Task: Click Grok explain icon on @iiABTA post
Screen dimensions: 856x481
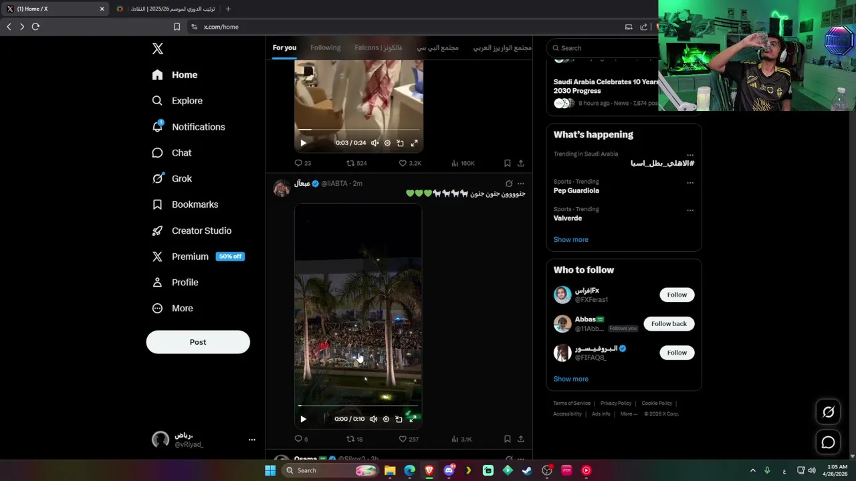Action: click(x=509, y=184)
